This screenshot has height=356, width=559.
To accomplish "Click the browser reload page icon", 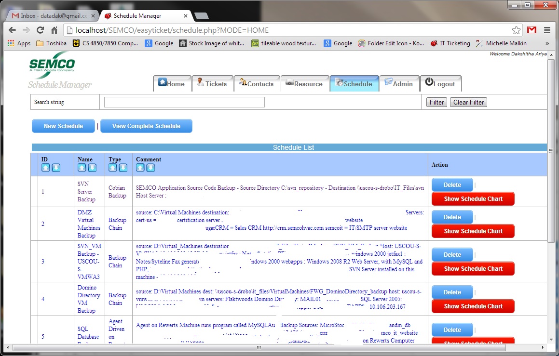I will click(41, 30).
